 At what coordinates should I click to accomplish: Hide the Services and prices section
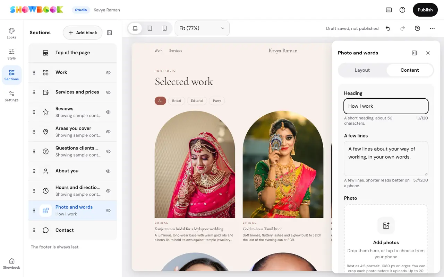[x=108, y=92]
